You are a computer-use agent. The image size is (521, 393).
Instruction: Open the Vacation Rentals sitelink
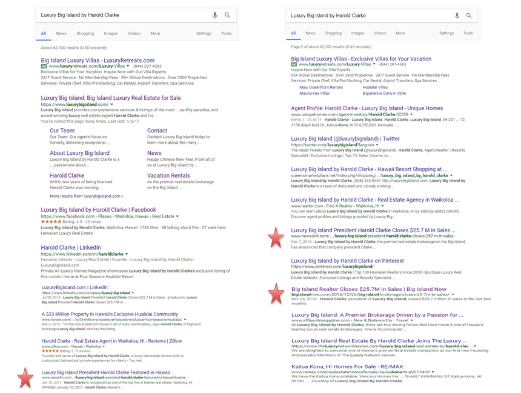point(168,176)
